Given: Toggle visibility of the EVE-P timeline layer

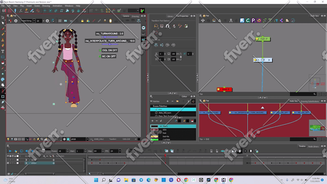Looking at the screenshot, I should [x=8, y=163].
